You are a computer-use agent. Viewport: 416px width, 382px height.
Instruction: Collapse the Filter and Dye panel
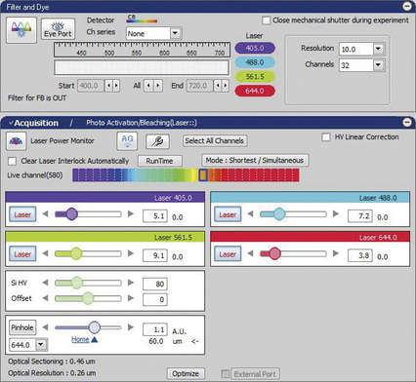click(407, 6)
